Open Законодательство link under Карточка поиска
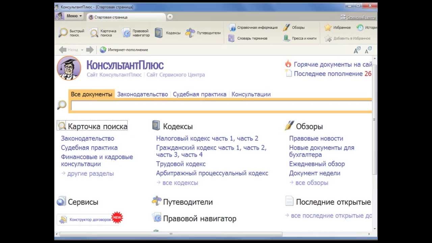Image resolution: width=432 pixels, height=243 pixels. (87, 138)
